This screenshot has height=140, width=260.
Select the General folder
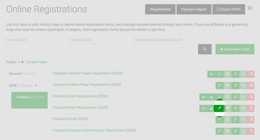pos(22,74)
